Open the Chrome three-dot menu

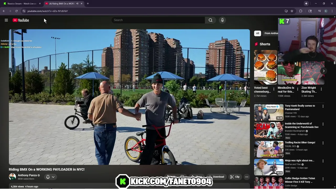[x=332, y=11]
